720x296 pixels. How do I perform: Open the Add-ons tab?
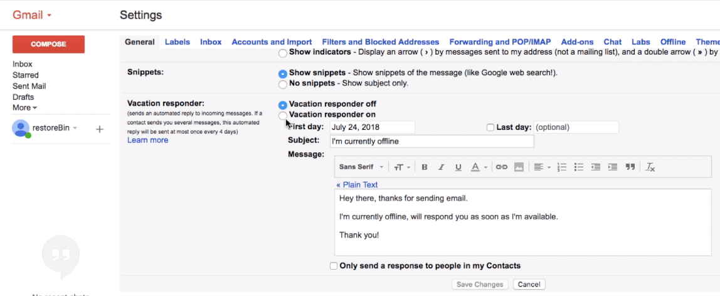[577, 42]
